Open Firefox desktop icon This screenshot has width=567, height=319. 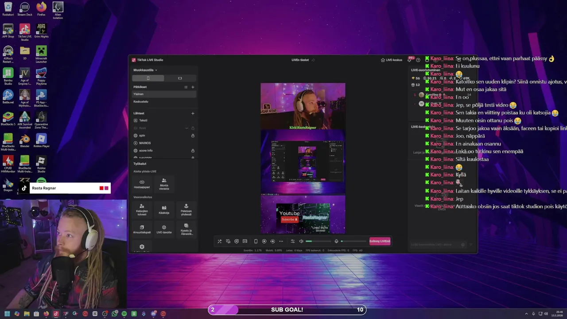pos(41,9)
